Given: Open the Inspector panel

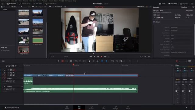Looking at the screenshot, I should click(184, 4).
